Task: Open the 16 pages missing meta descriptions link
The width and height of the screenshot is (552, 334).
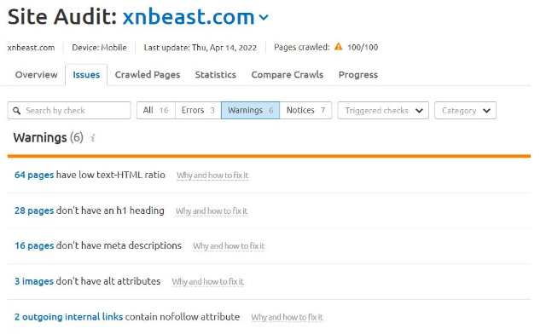Action: point(34,245)
